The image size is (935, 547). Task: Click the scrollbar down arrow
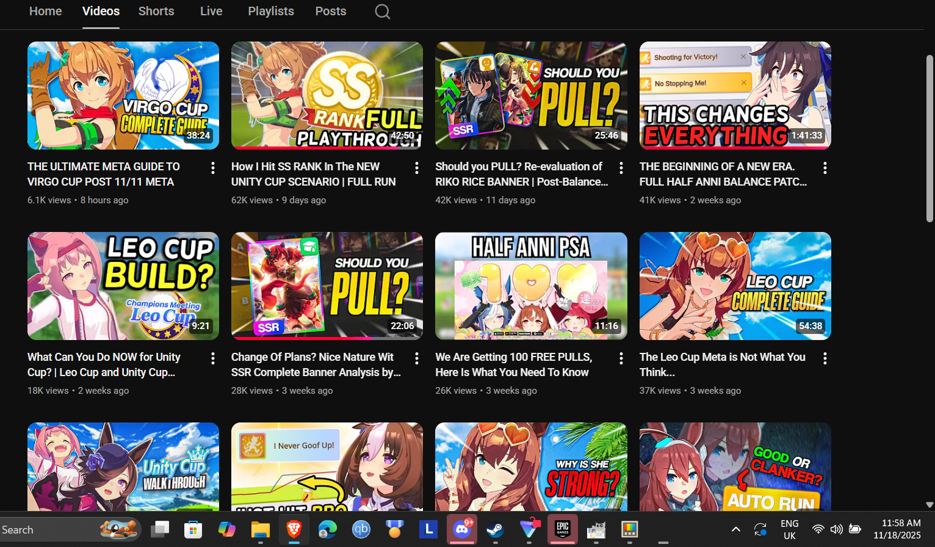930,505
